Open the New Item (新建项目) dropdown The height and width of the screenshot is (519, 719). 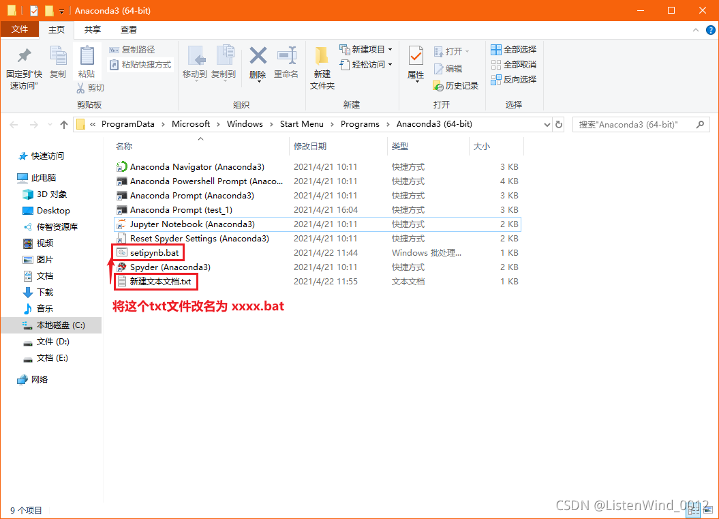366,50
